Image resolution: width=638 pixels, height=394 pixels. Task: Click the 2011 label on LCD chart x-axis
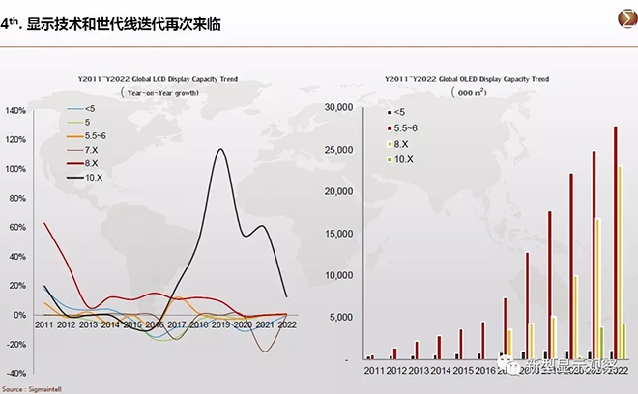43,325
